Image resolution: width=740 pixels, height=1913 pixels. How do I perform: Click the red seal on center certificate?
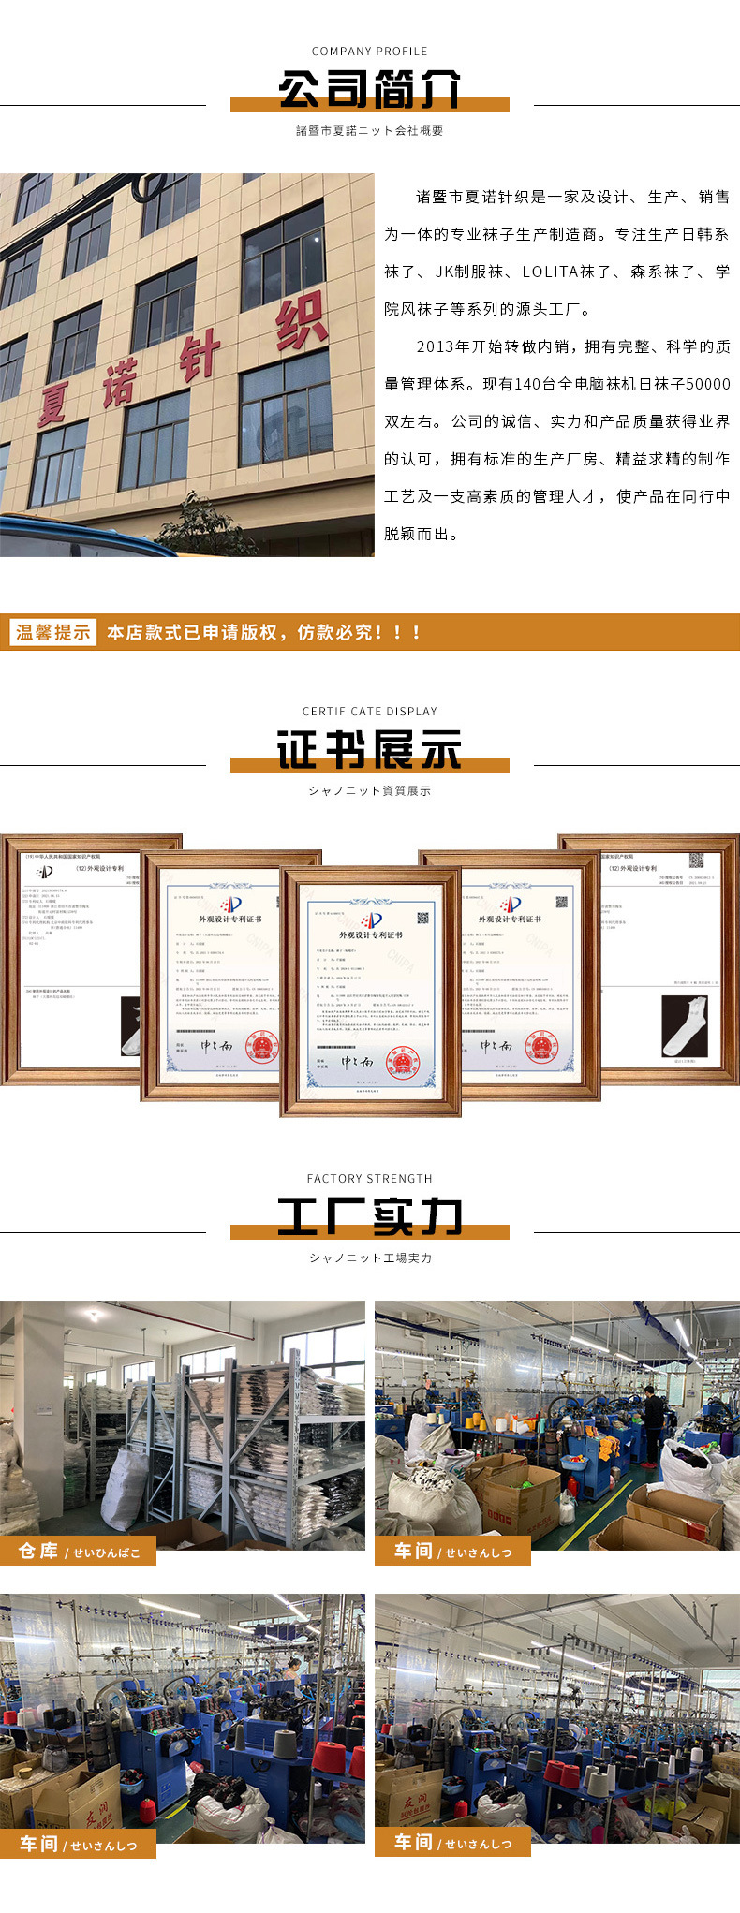coord(405,1062)
